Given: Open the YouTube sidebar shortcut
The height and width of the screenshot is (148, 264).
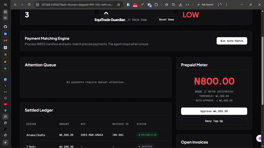Looking at the screenshot, I should pos(5,104).
